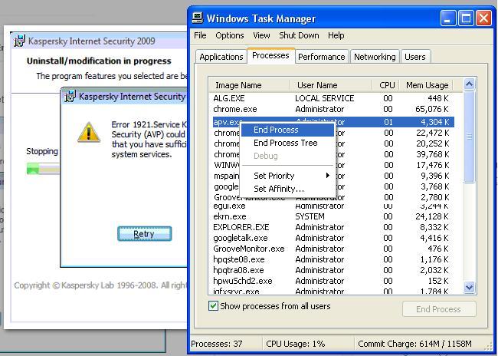Click the Kaspersky error dialog title icon
498x356 pixels.
coord(70,97)
